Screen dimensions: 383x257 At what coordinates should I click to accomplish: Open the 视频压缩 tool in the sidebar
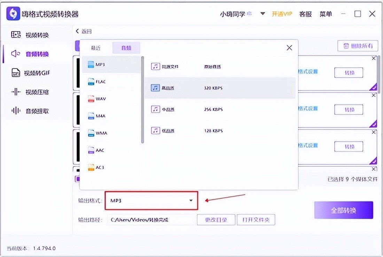(30, 92)
